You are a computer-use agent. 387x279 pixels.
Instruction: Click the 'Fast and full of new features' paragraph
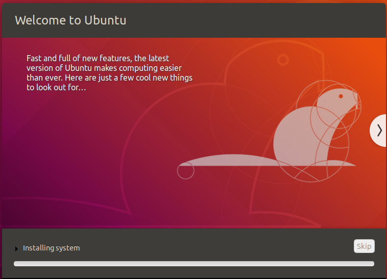tap(109, 73)
